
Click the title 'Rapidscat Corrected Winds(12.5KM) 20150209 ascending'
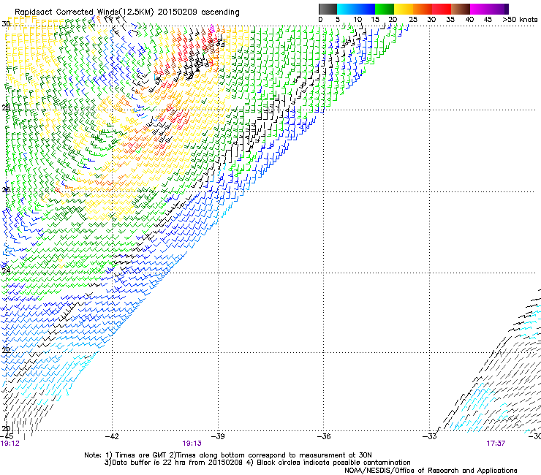point(127,12)
